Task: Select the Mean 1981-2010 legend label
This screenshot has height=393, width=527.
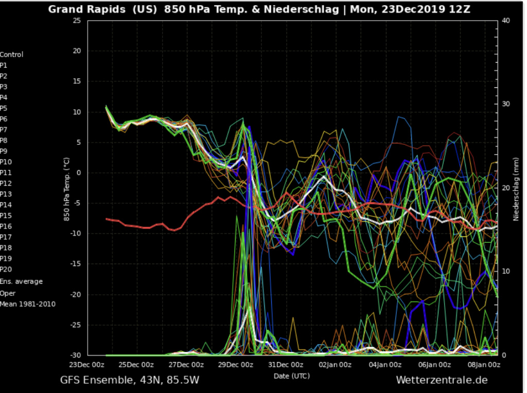Action: pyautogui.click(x=28, y=304)
